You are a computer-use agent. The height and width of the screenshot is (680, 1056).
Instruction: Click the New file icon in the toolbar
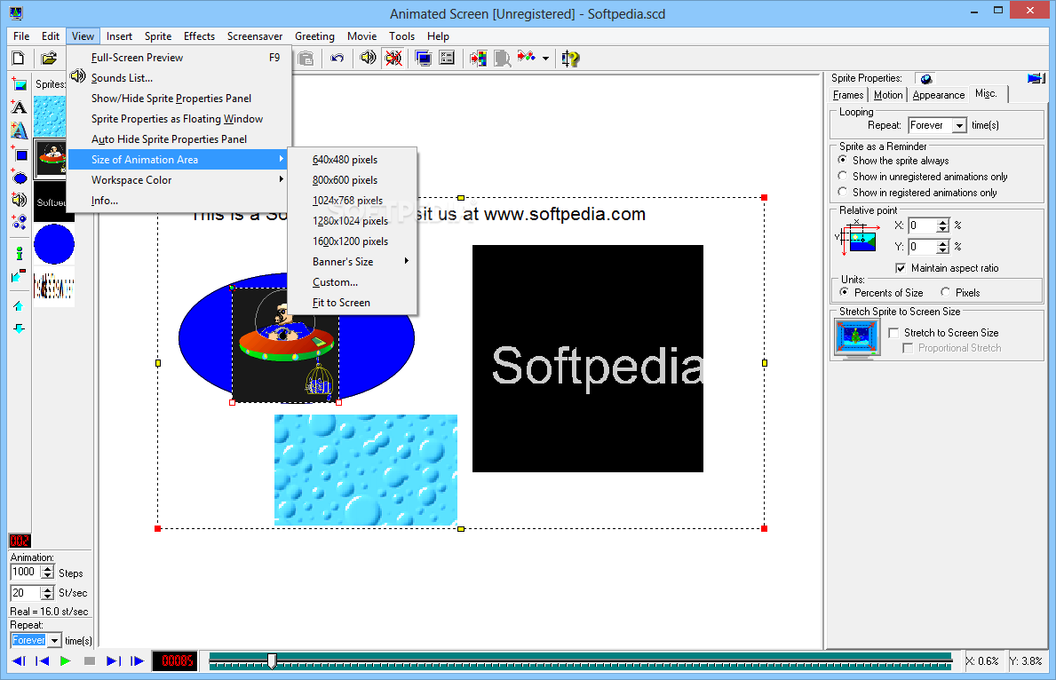tap(19, 59)
